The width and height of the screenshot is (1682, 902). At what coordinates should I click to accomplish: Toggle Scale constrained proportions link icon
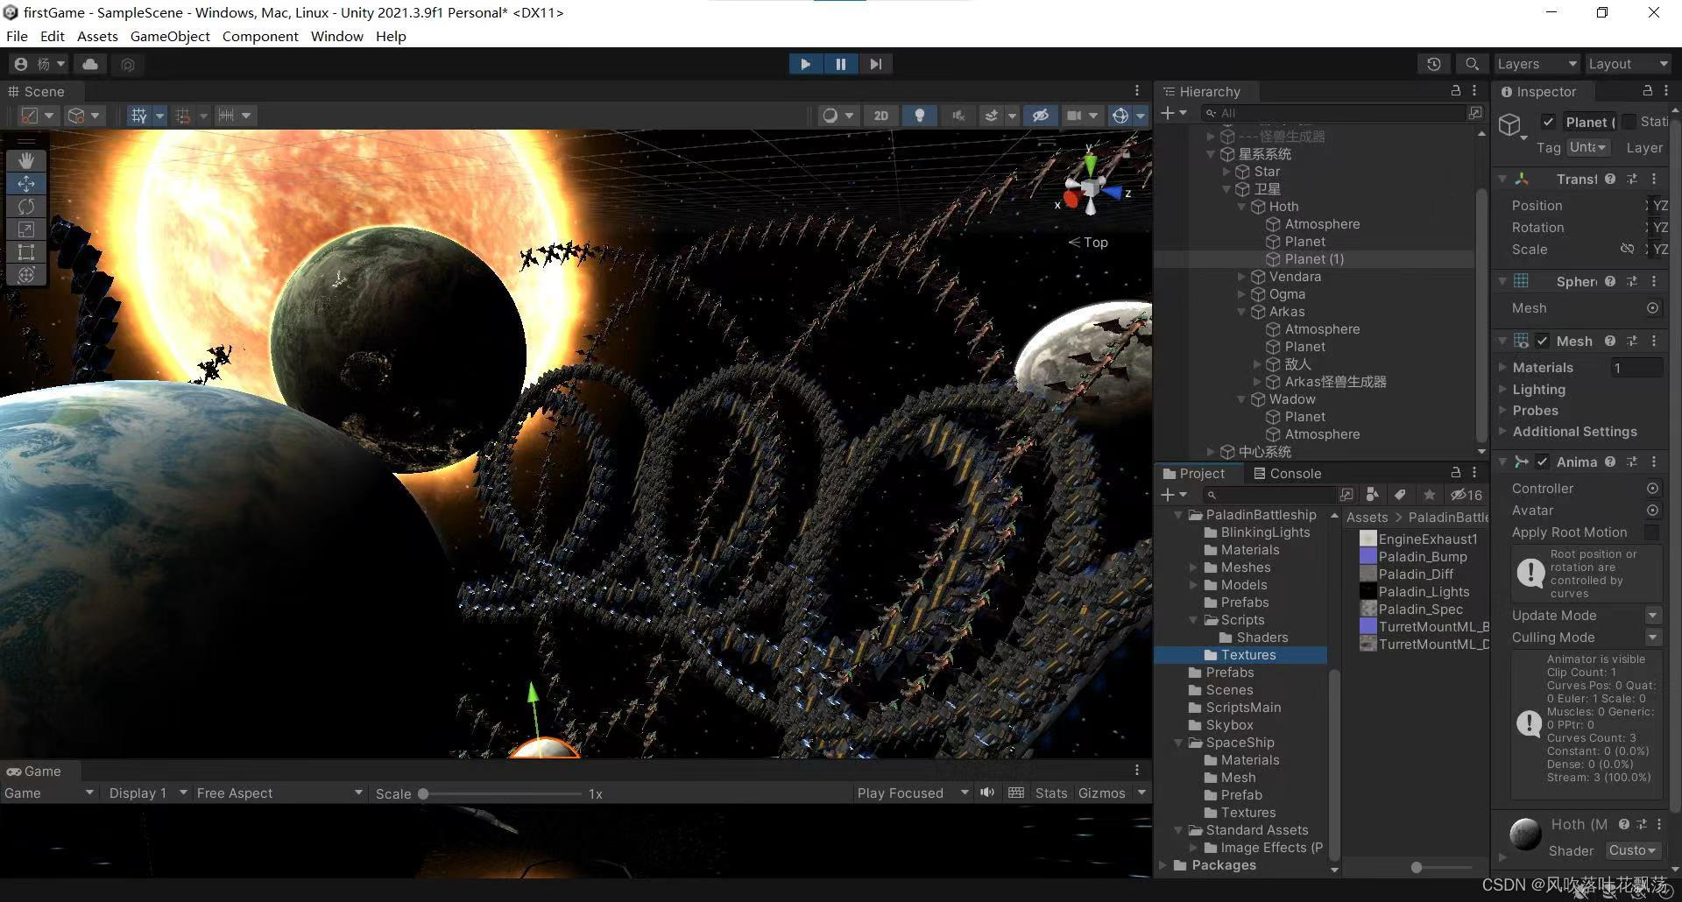1627,249
